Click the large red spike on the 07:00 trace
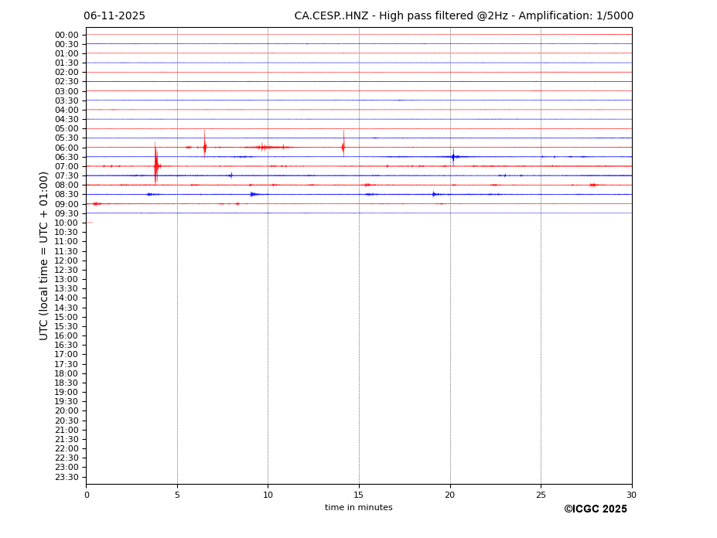Viewport: 717px width, 538px height. 155,165
